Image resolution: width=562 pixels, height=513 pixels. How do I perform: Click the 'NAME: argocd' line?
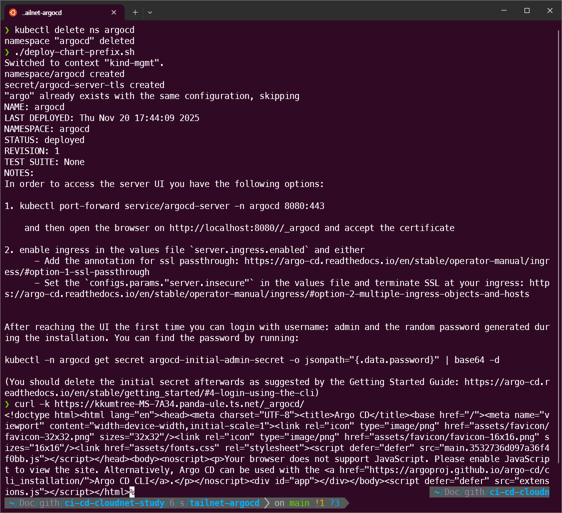[x=34, y=107]
